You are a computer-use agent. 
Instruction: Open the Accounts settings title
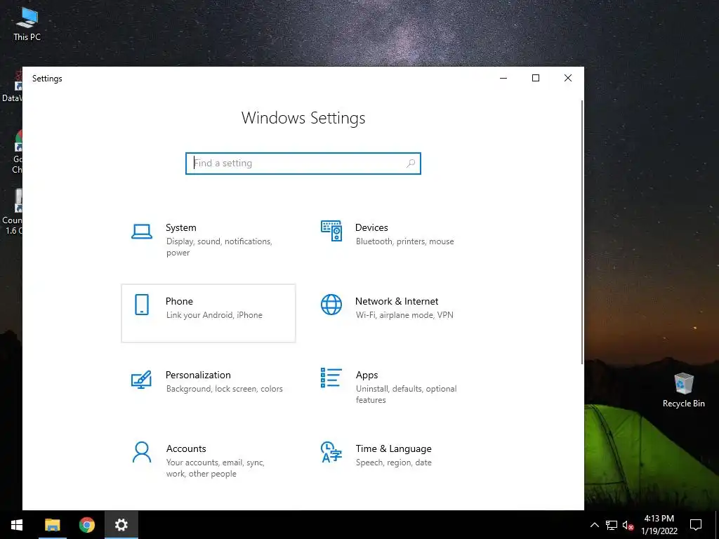pyautogui.click(x=186, y=448)
